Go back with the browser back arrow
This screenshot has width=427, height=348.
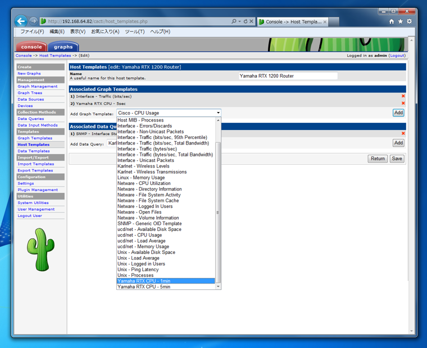pos(21,21)
